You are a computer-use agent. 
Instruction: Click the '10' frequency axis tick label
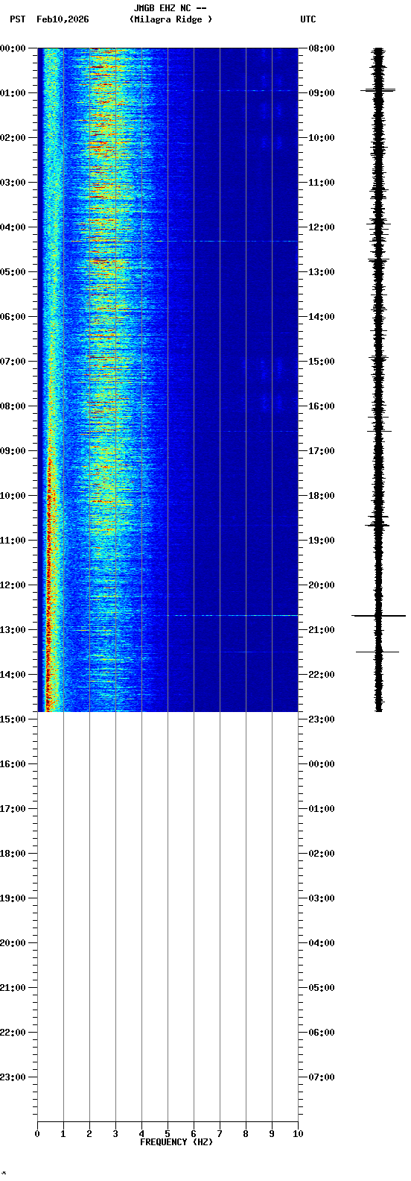(298, 1134)
